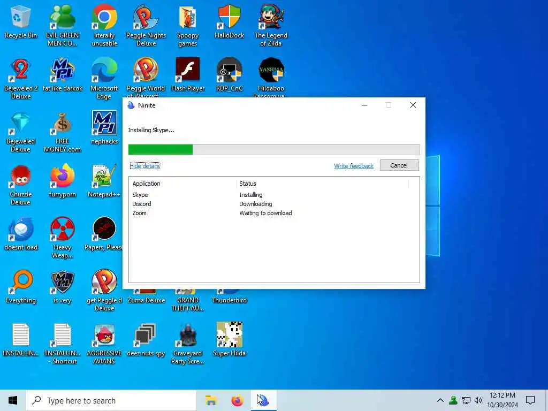Open the notification center icon
This screenshot has height=411, width=548.
point(530,400)
